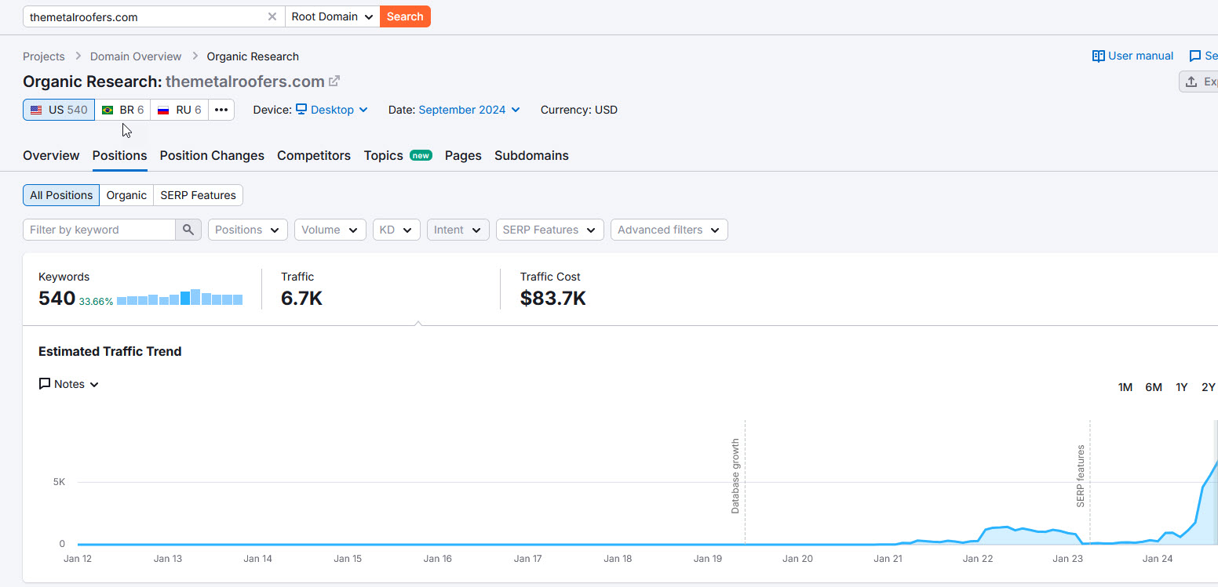Click the 33.66% keyword change value
This screenshot has width=1218, height=587.
click(x=96, y=301)
